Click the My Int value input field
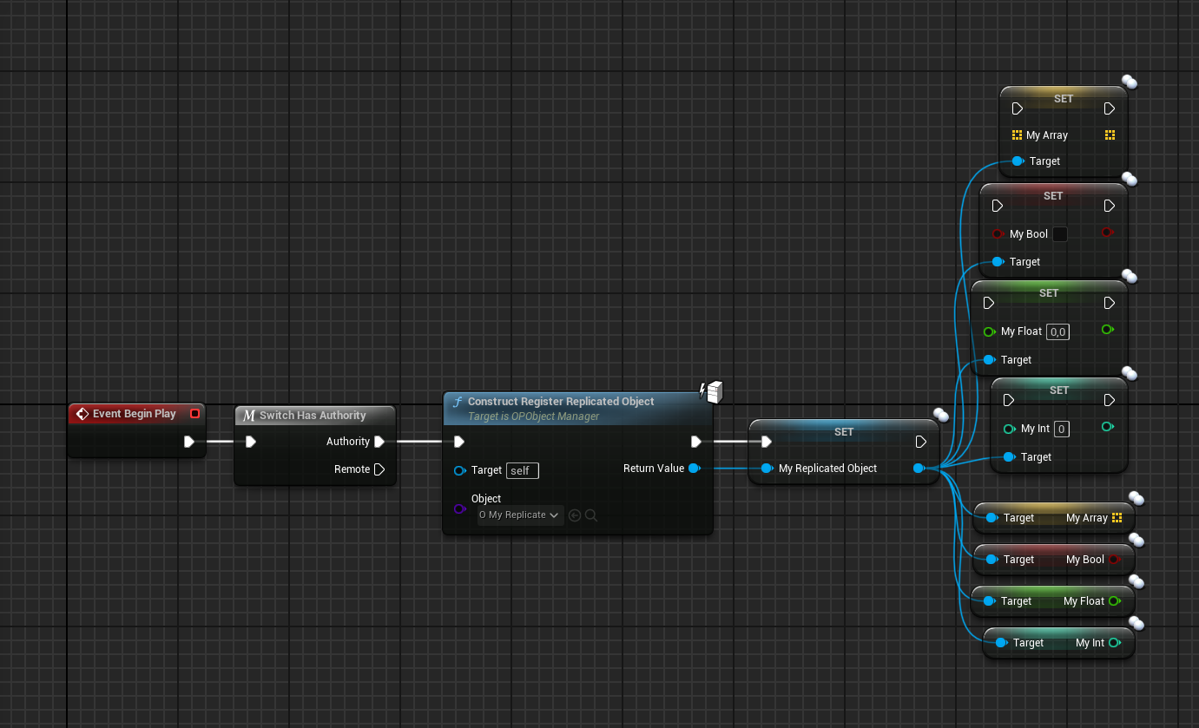Screen dimensions: 1199x728 (x=1062, y=429)
